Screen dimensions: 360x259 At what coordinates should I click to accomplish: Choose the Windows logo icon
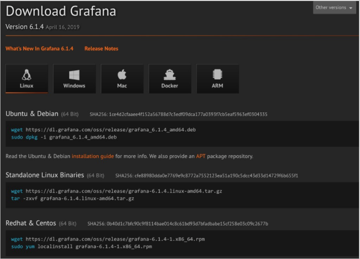[x=74, y=75]
